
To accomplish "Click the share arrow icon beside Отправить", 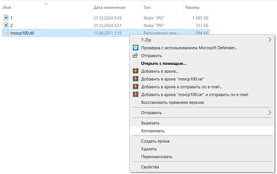I will tap(135, 55).
